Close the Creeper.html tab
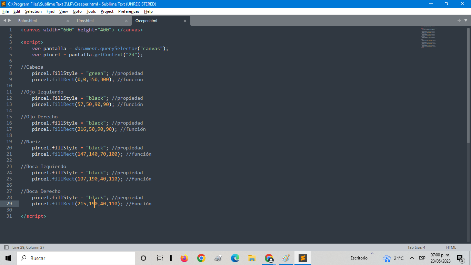Viewport: 471px width, 265px height. pyautogui.click(x=185, y=21)
